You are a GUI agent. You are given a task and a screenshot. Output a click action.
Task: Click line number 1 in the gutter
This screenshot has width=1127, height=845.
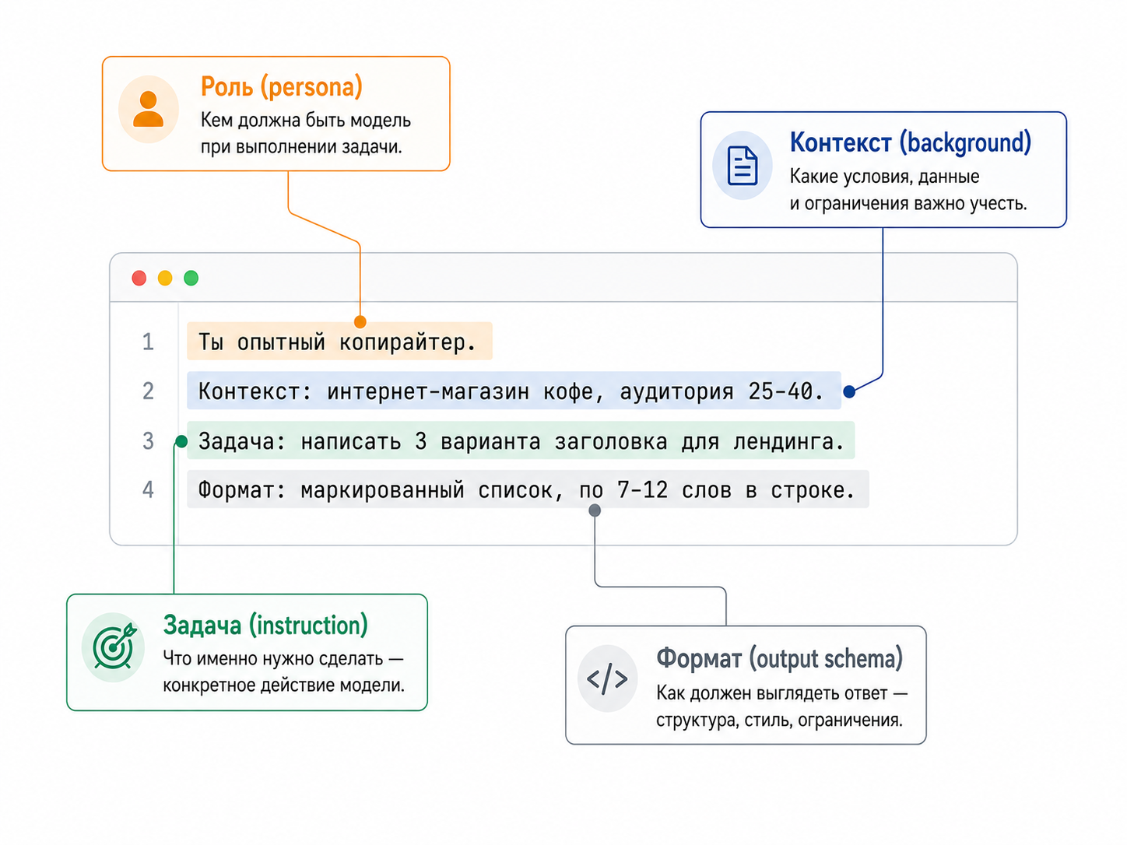(148, 342)
